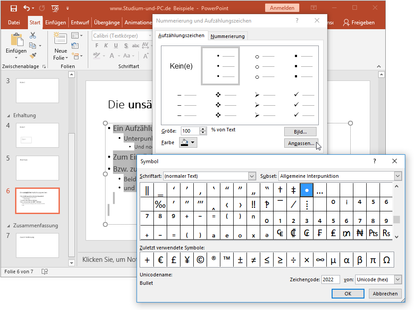Viewport: 415px width, 310px height.
Task: Open the Nummerierung tab
Action: coord(227,36)
